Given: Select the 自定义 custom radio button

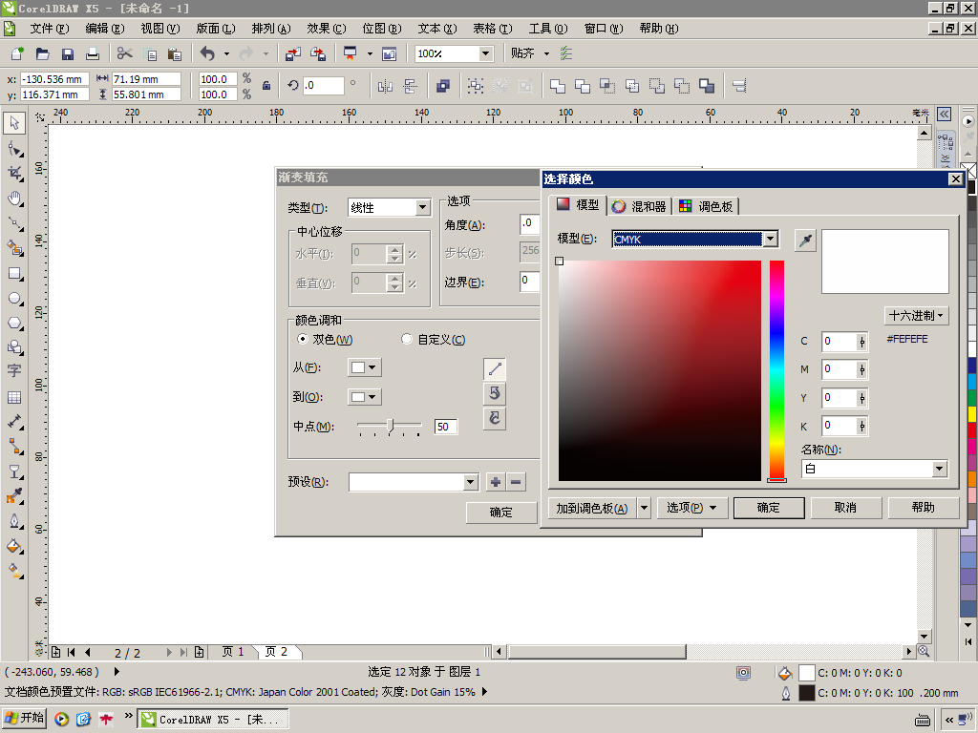Looking at the screenshot, I should click(407, 339).
